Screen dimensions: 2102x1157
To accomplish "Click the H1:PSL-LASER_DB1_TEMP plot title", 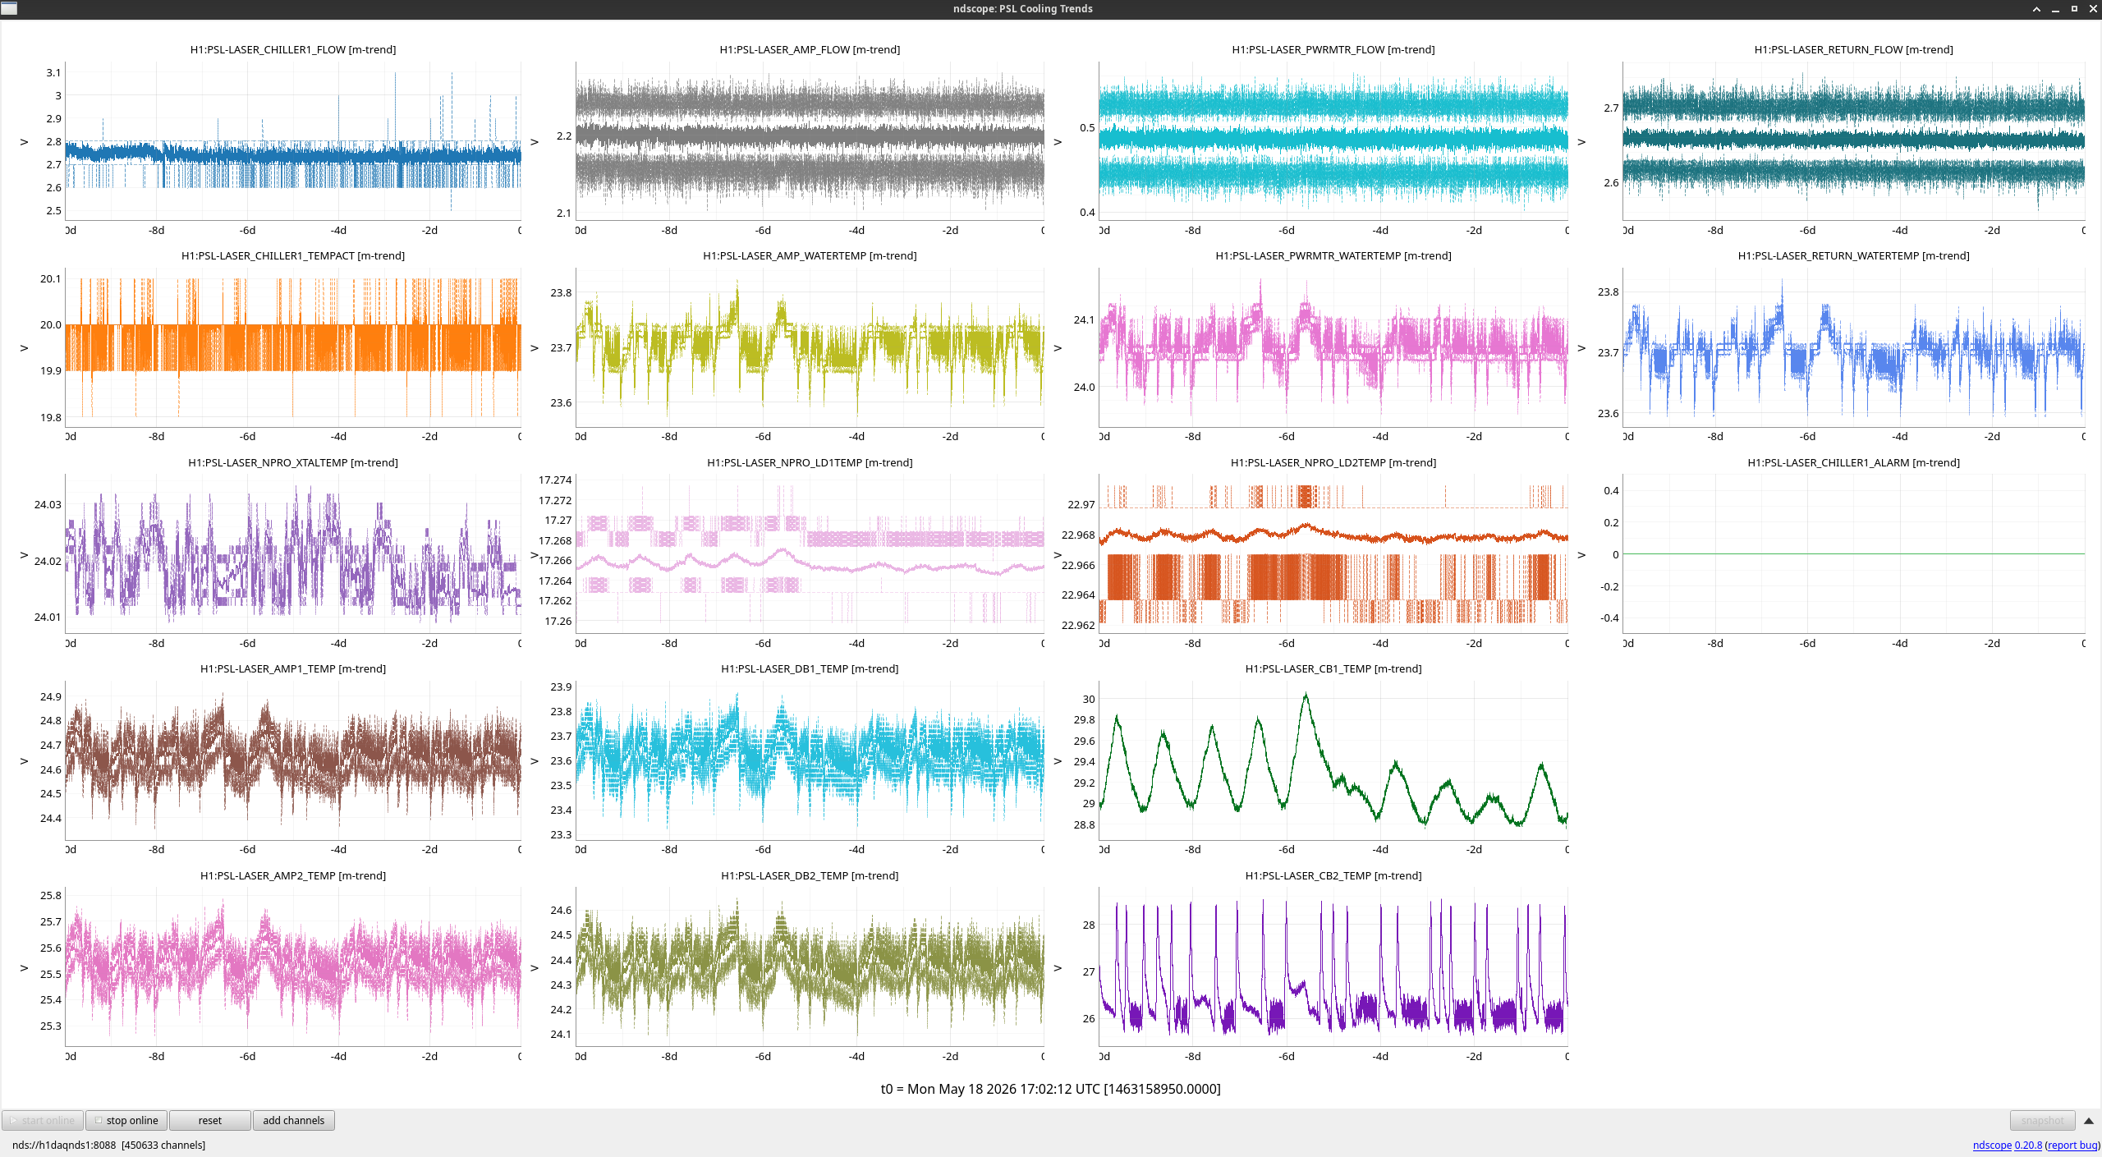I will (x=810, y=669).
